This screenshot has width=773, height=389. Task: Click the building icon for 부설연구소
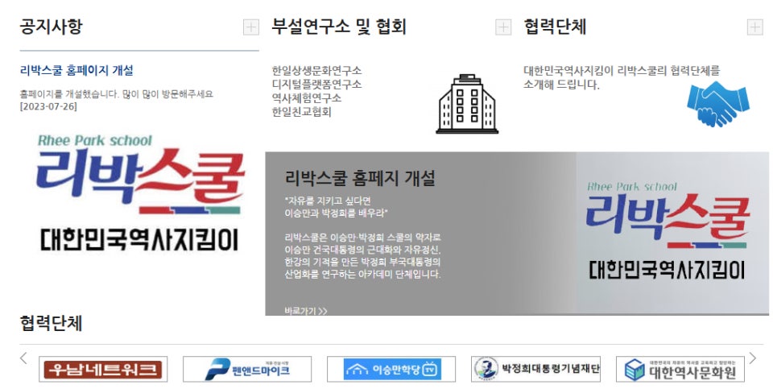coord(467,104)
